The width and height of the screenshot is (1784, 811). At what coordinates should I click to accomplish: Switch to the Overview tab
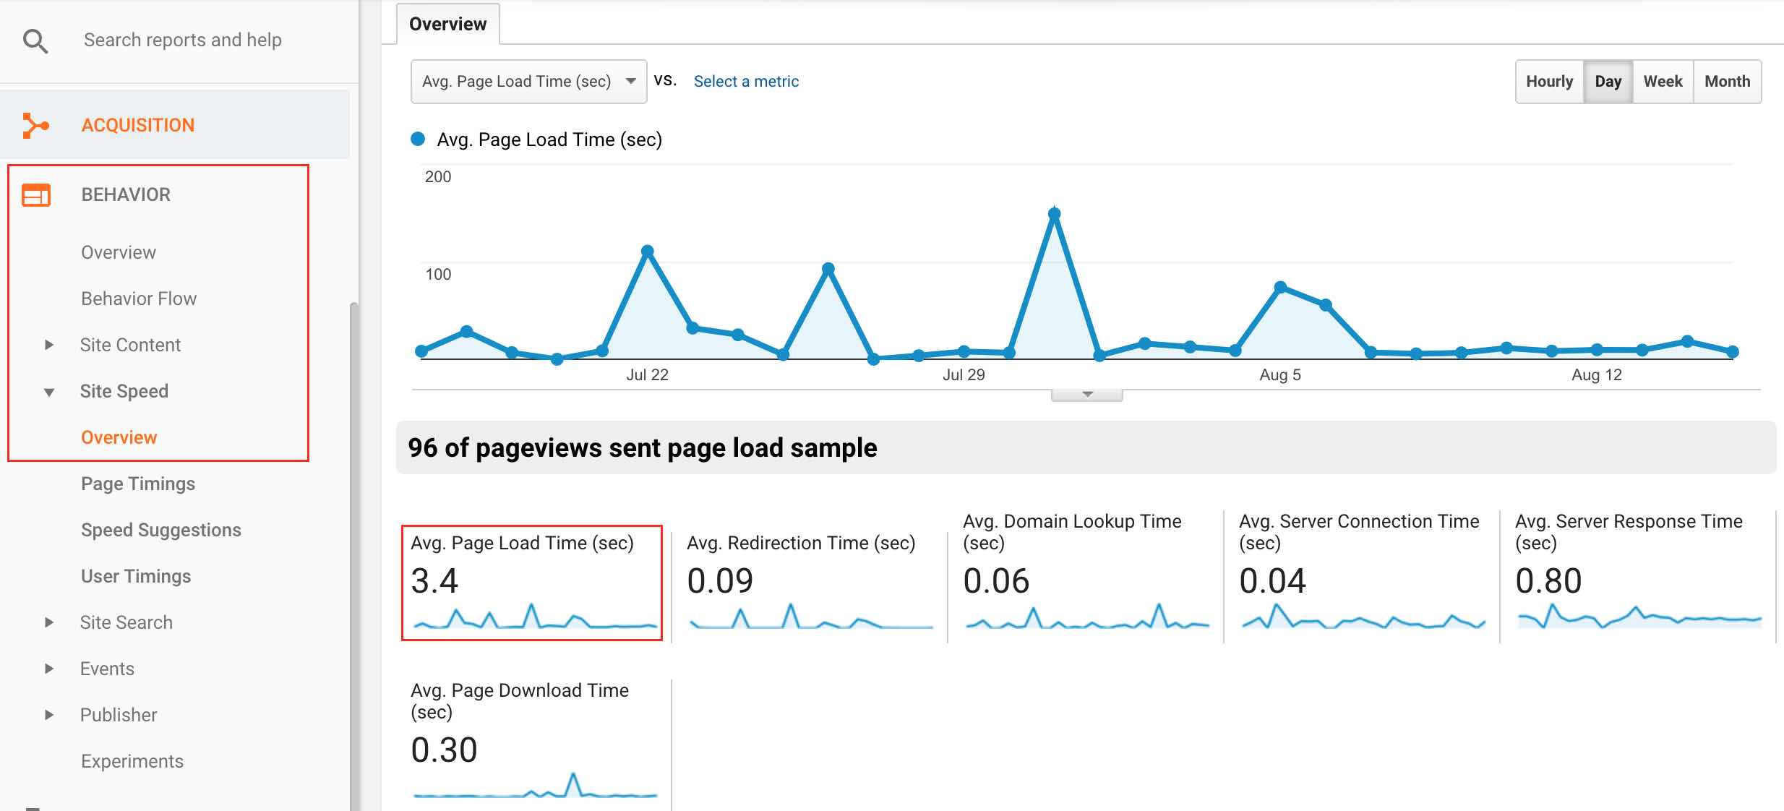click(447, 23)
